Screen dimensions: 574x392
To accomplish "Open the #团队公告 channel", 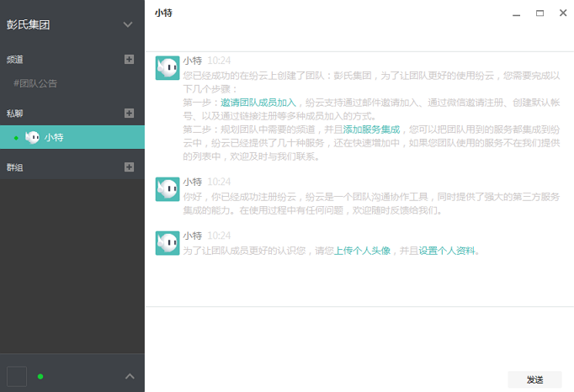I will [35, 83].
